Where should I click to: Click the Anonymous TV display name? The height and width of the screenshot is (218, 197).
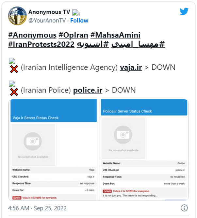click(49, 12)
